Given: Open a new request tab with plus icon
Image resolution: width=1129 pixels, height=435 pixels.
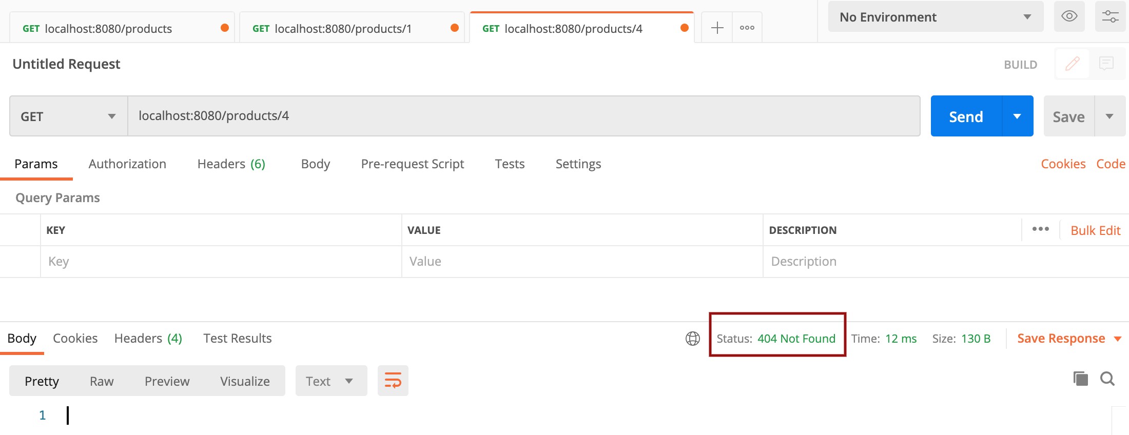Looking at the screenshot, I should 717,28.
